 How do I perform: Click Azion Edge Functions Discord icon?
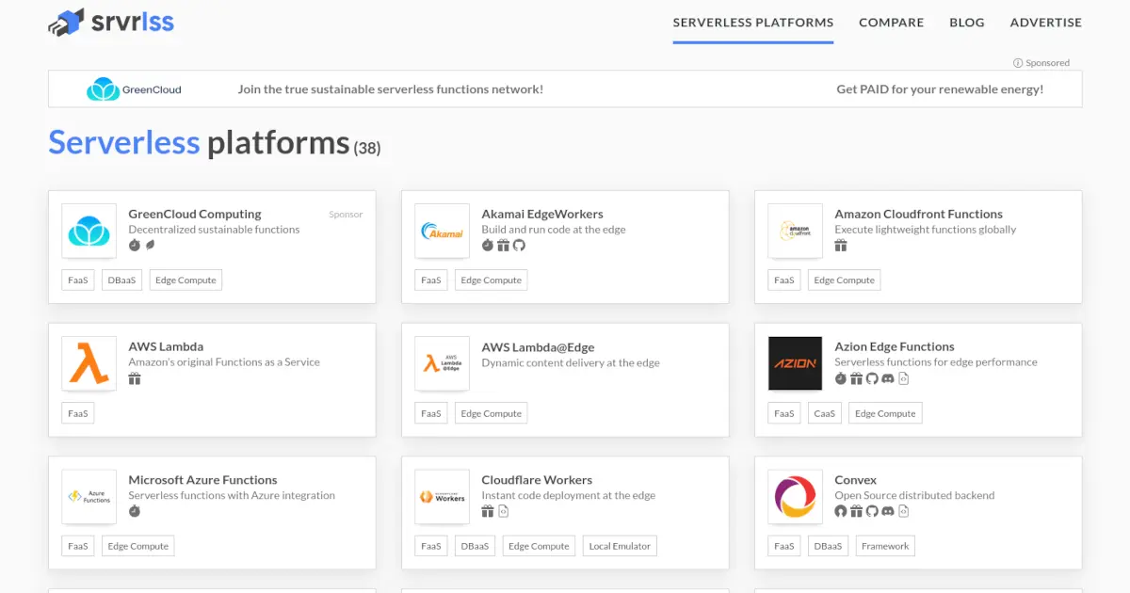(x=888, y=378)
